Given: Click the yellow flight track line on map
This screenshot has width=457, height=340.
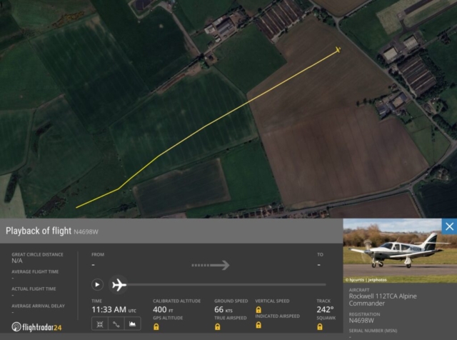Looking at the screenshot, I should (x=205, y=126).
